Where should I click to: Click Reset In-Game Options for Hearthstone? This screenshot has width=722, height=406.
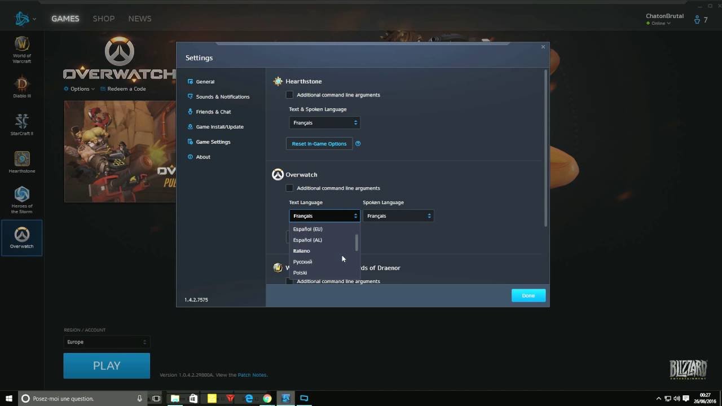[319, 144]
